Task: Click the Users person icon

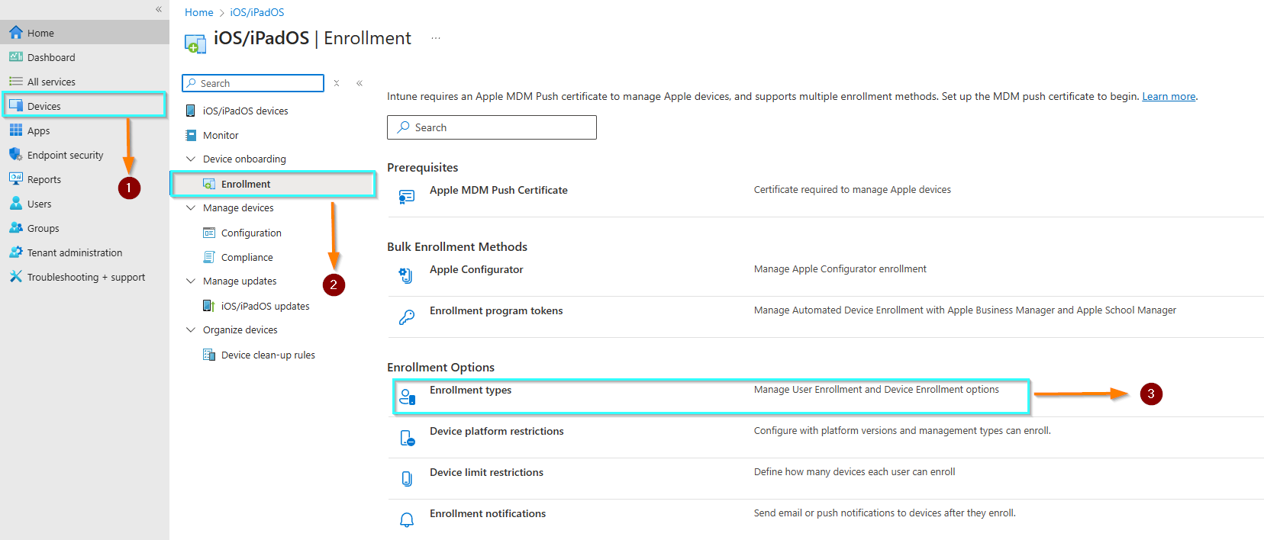Action: [x=16, y=204]
